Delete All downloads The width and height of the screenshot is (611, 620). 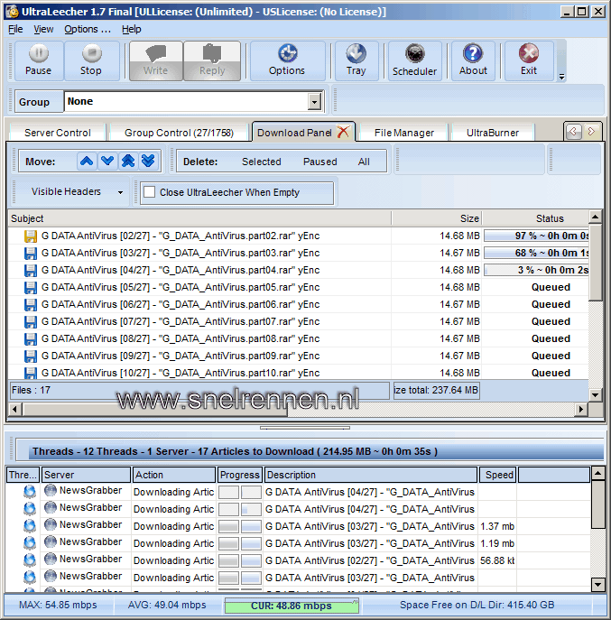(364, 162)
